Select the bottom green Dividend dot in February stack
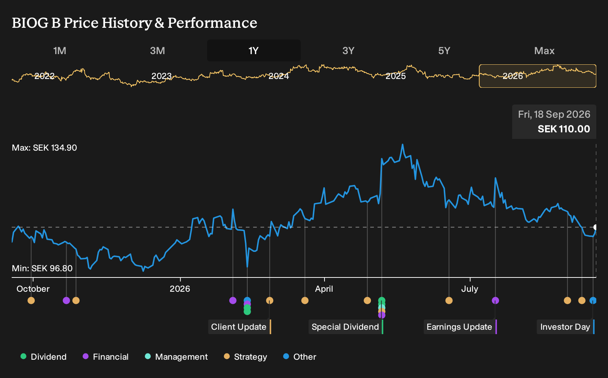The image size is (608, 378). point(247,311)
